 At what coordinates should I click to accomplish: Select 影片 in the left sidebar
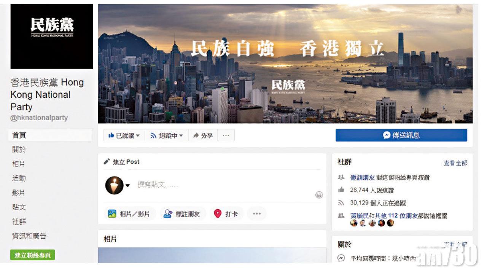point(19,193)
